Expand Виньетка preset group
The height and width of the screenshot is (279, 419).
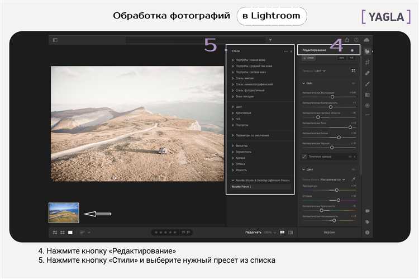pos(240,146)
